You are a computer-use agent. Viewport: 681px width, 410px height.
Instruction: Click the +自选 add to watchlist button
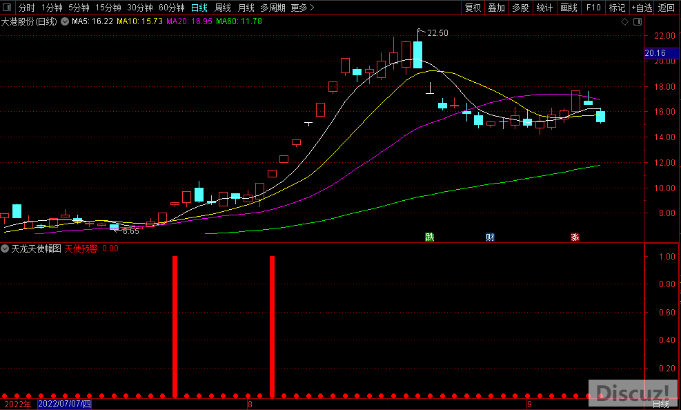tap(642, 8)
